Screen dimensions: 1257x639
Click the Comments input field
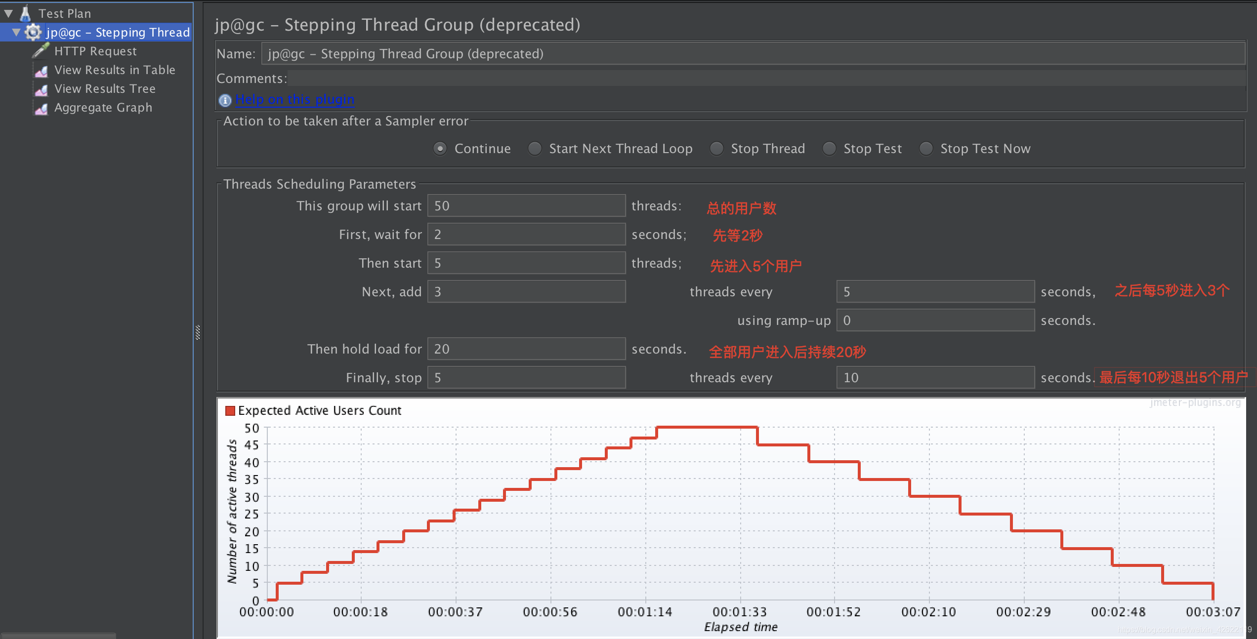click(767, 78)
